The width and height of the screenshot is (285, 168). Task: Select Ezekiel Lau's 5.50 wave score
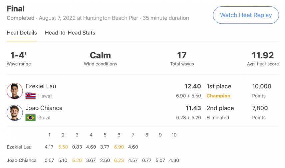(x=63, y=147)
